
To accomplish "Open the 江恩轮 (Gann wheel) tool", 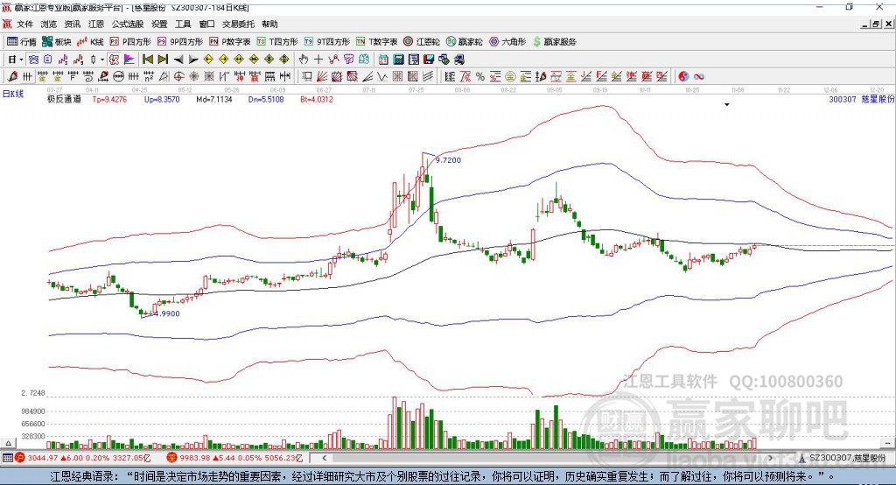I will tap(422, 42).
